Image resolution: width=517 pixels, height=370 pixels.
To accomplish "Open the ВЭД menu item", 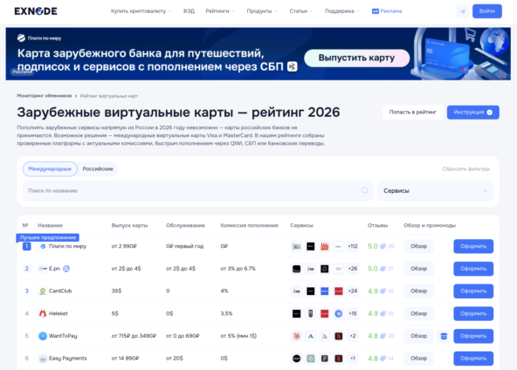I will [x=189, y=11].
